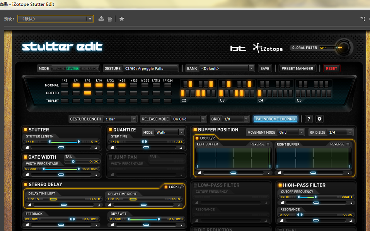Click the C2 key on the keyboard display
370x231 pixels.
point(182,93)
